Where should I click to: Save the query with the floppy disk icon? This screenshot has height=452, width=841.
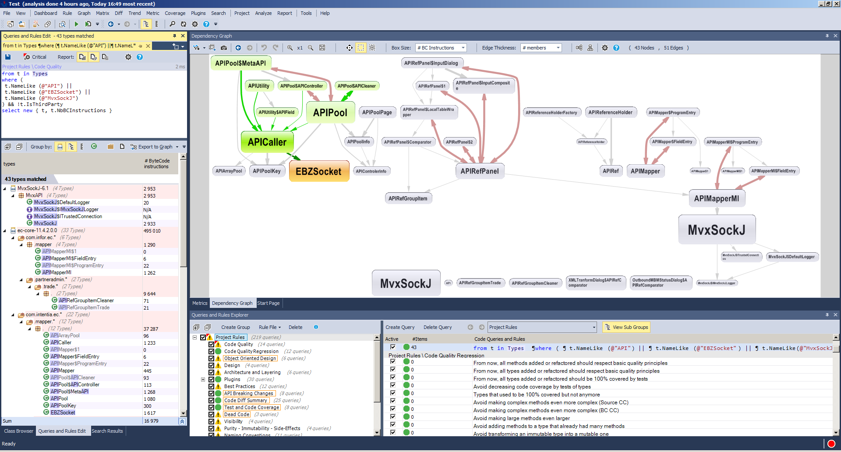tap(8, 57)
